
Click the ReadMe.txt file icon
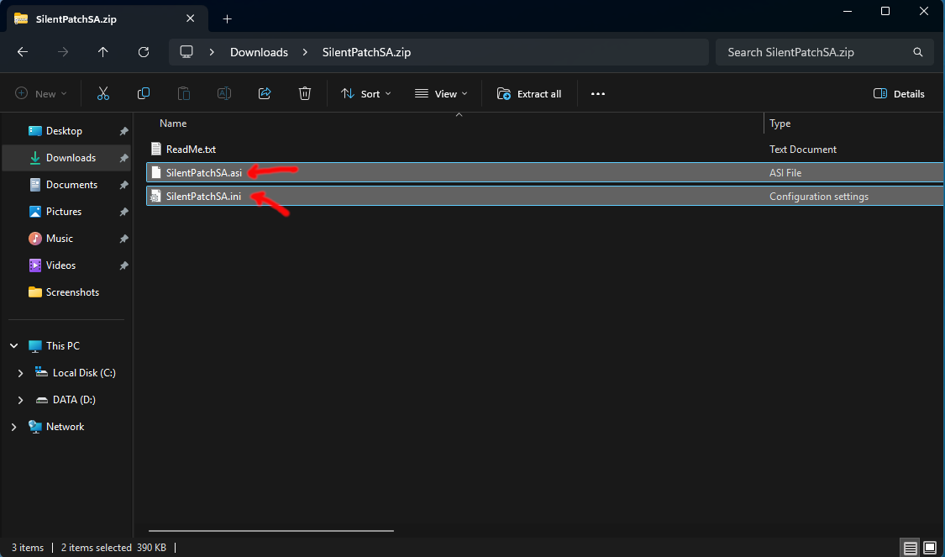tap(156, 149)
